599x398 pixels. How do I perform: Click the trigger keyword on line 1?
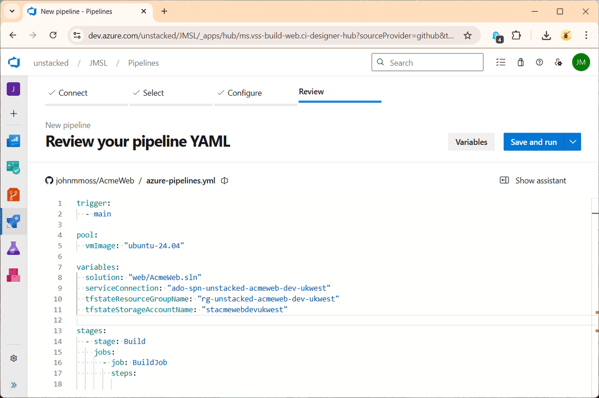[x=92, y=203]
